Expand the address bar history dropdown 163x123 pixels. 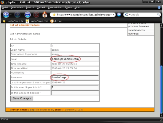coord(114,15)
